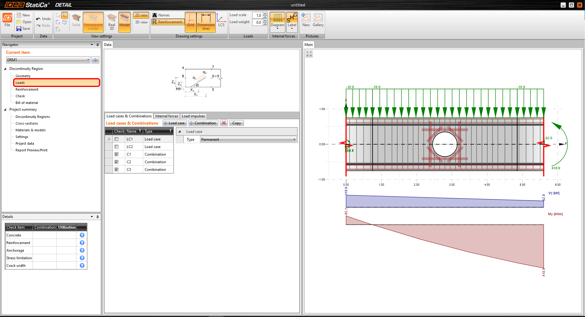Image resolution: width=585 pixels, height=317 pixels.
Task: Enable the LC1 check box
Action: pos(116,139)
